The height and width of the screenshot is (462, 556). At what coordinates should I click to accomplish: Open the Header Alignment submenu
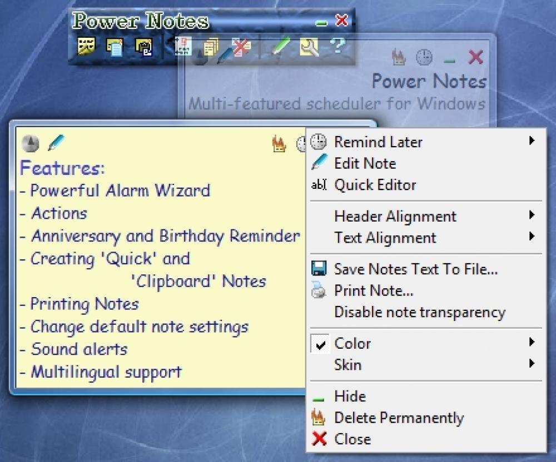395,217
